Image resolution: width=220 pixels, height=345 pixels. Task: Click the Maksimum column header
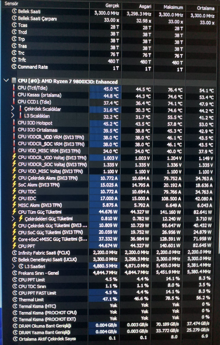pos(173,7)
